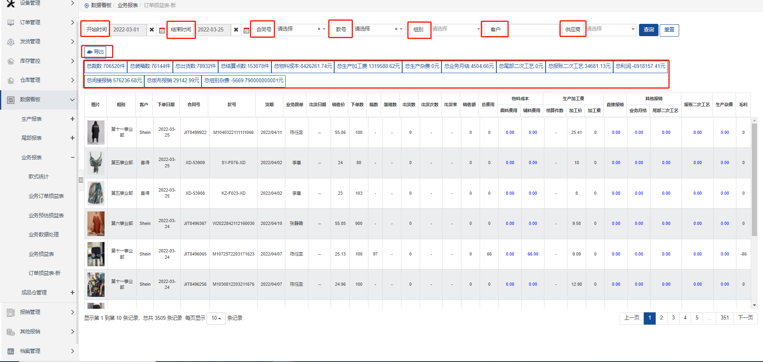Image resolution: width=763 pixels, height=362 pixels.
Task: Click the 发货管理 sidebar icon
Action: point(11,42)
